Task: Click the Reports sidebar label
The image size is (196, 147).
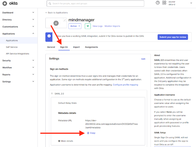Action: (x=6, y=75)
